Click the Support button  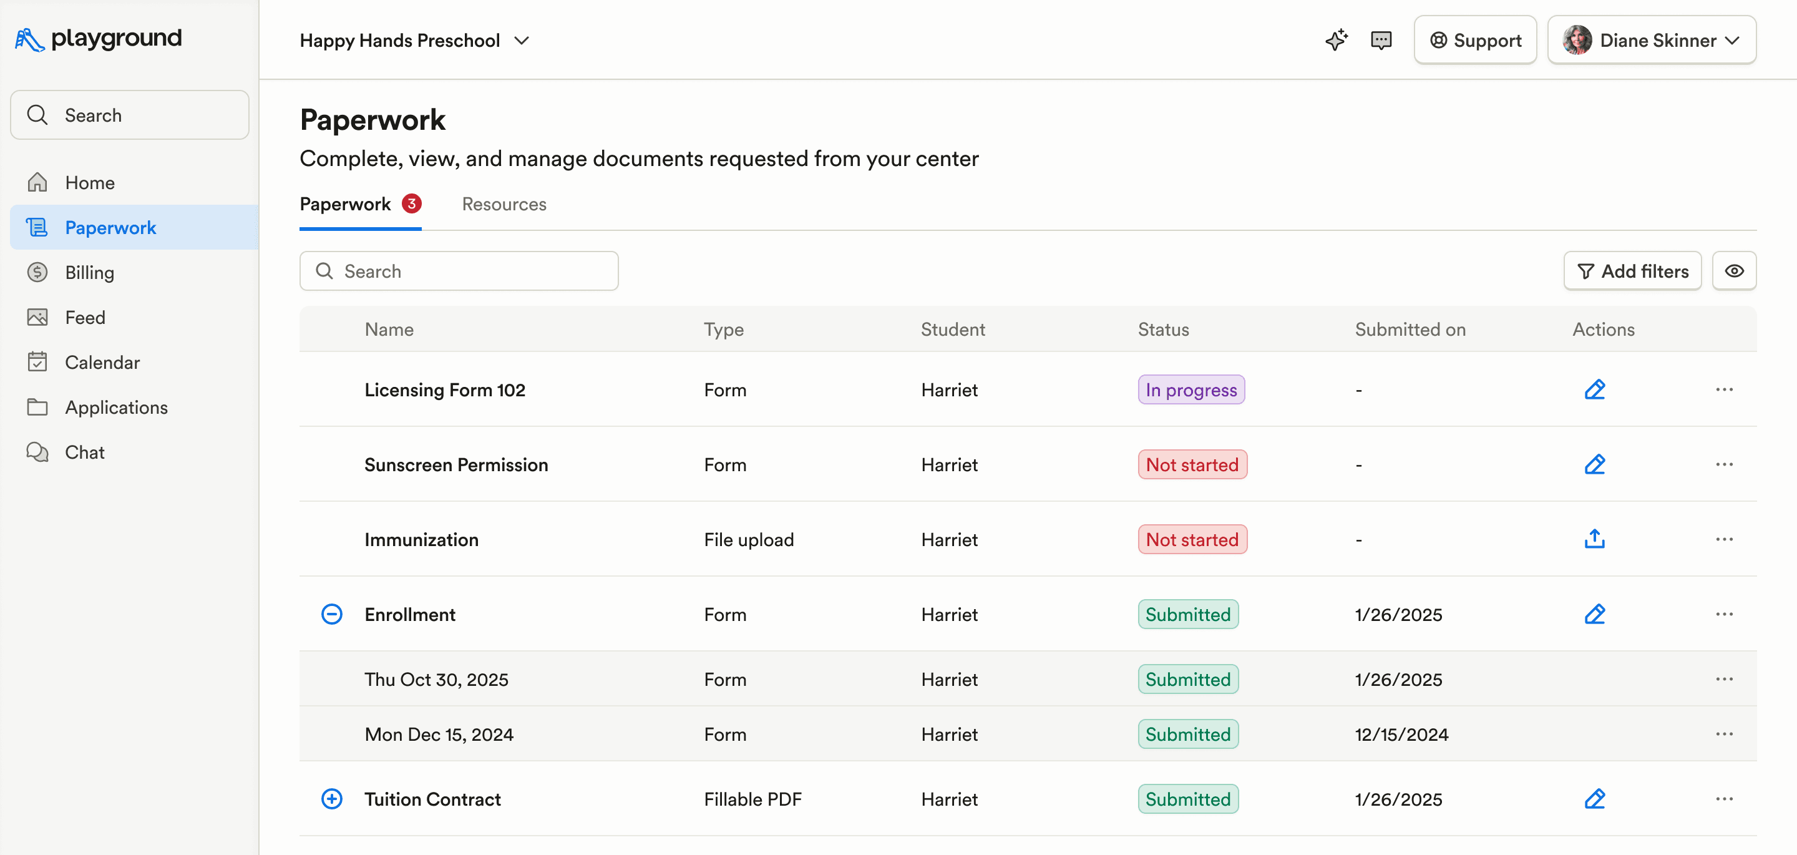coord(1474,41)
